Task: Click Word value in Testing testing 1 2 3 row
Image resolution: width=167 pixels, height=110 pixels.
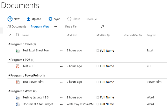Action: point(150,97)
